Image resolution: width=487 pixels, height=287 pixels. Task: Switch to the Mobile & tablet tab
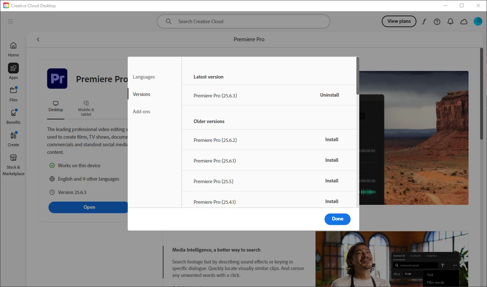click(86, 109)
